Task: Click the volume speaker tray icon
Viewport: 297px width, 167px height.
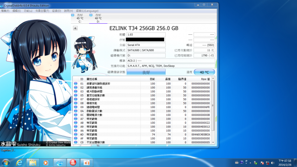Action: (272, 163)
